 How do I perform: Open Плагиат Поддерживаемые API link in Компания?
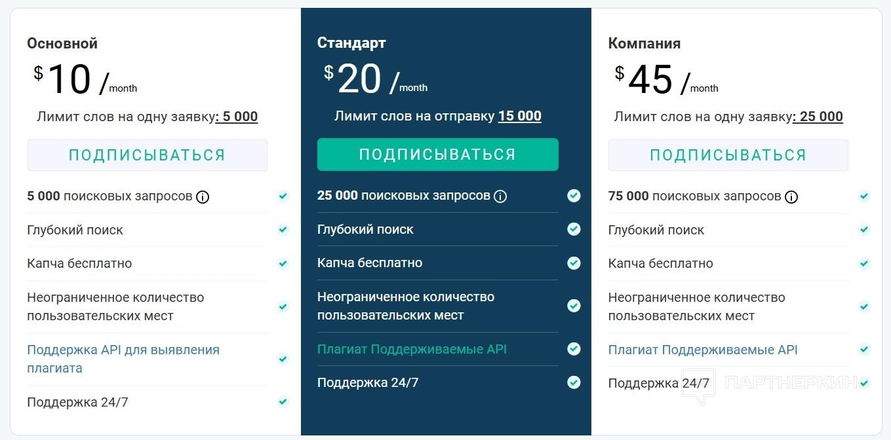(703, 350)
